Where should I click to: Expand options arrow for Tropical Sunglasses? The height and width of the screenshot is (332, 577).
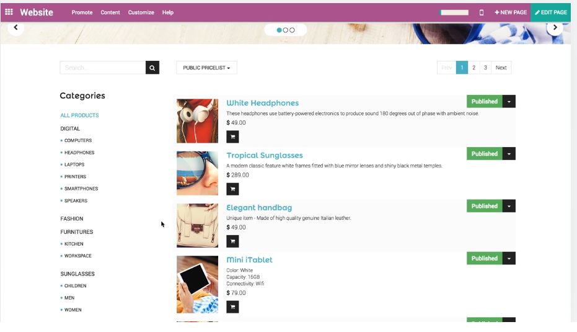509,154
